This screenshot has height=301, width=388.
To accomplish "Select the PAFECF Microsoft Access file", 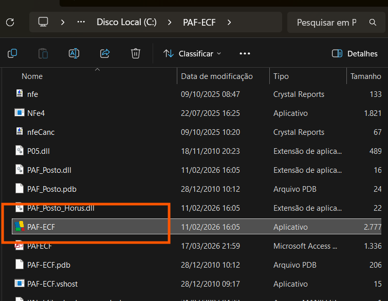I will click(x=40, y=246).
